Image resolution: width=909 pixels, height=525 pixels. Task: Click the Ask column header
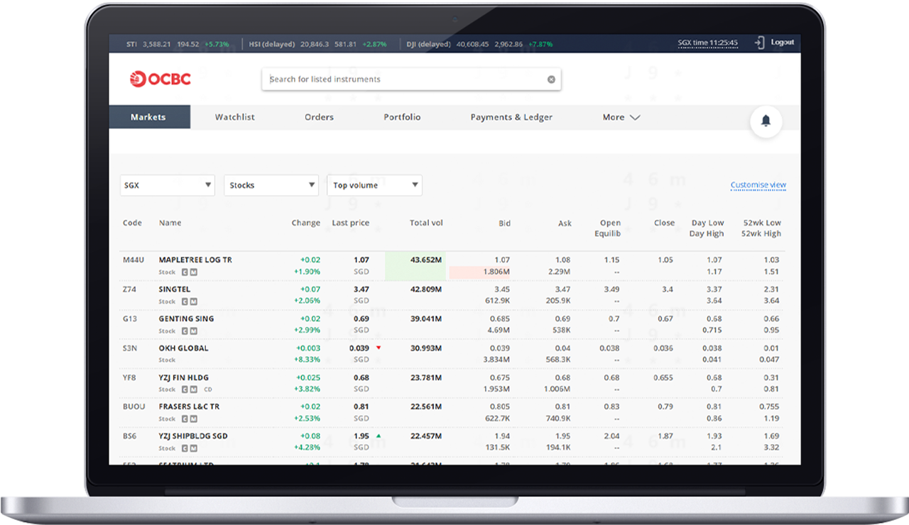click(565, 223)
